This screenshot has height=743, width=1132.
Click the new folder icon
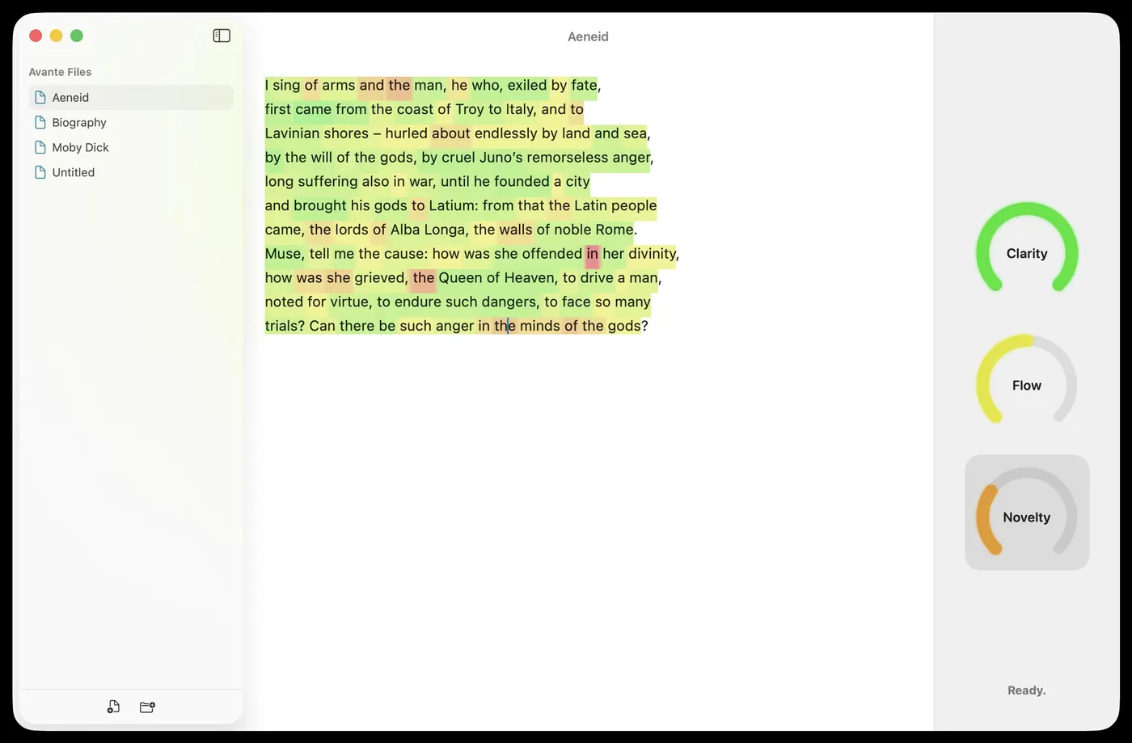coord(147,707)
